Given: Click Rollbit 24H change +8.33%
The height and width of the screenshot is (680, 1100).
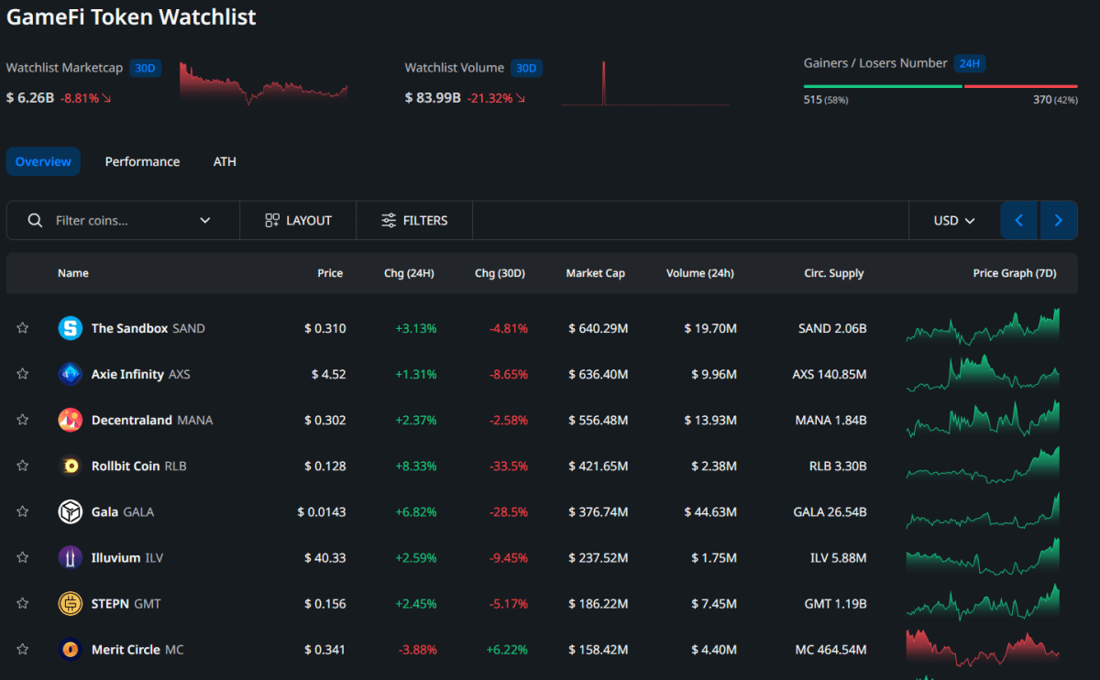Looking at the screenshot, I should pos(416,466).
